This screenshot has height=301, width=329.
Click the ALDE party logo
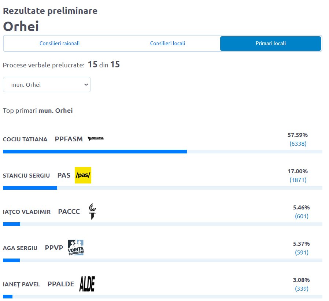(x=87, y=284)
